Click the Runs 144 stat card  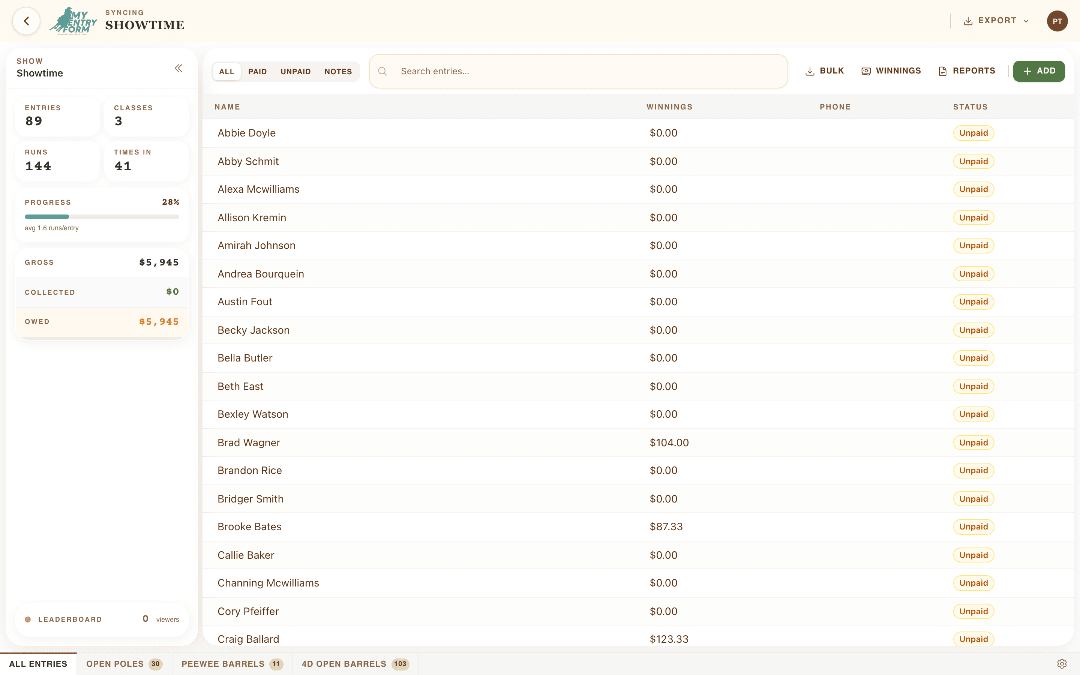point(57,161)
